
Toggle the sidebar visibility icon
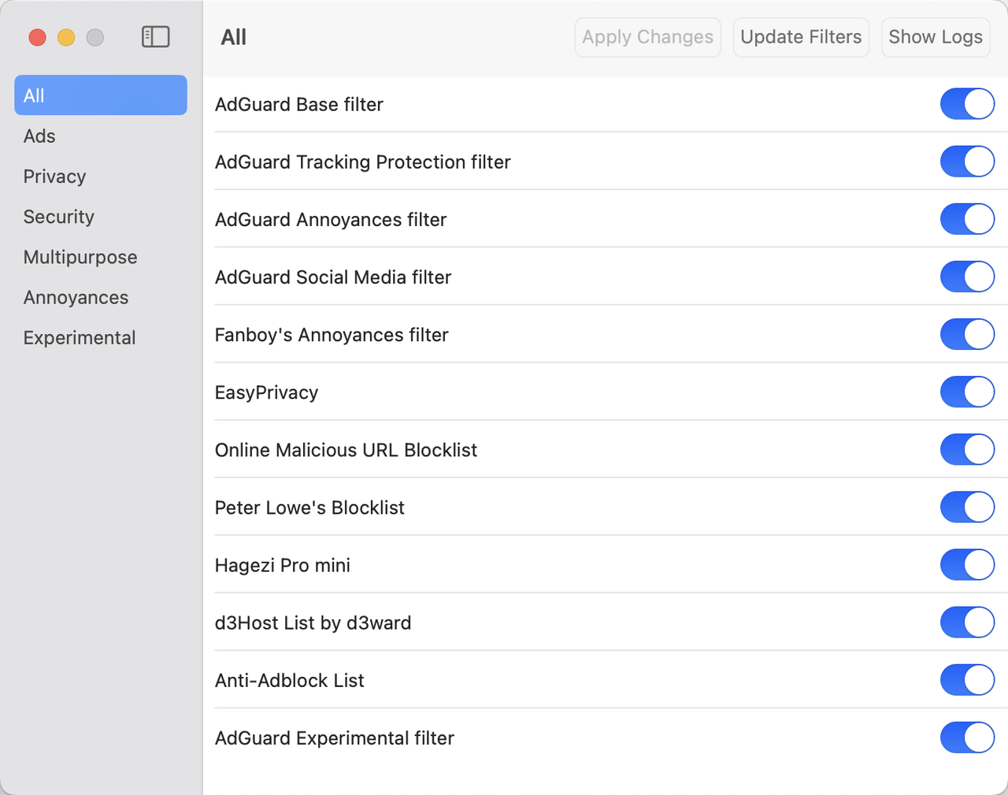(155, 37)
